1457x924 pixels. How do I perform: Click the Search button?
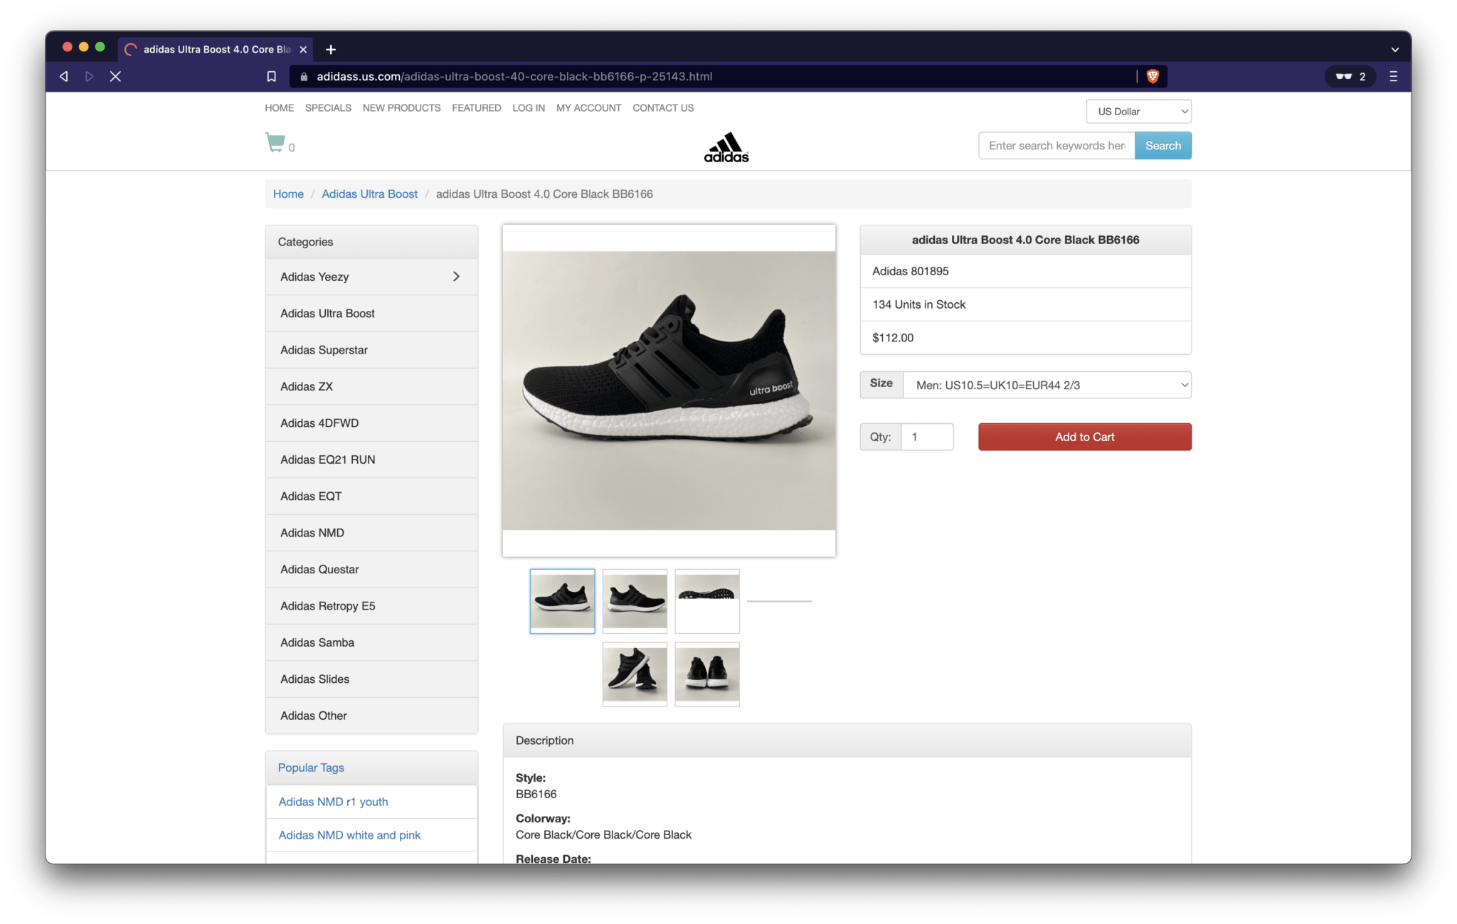point(1162,145)
